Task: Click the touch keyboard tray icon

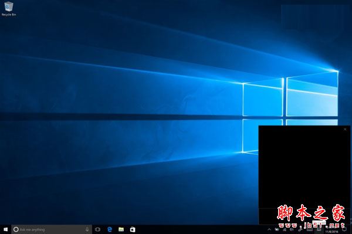Action: coord(310,229)
